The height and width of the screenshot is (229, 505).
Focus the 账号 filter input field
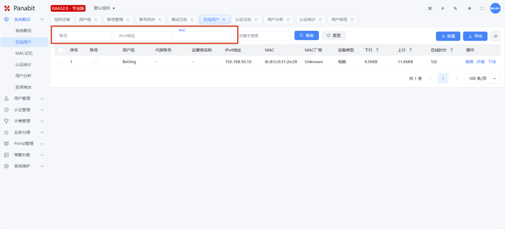click(83, 36)
